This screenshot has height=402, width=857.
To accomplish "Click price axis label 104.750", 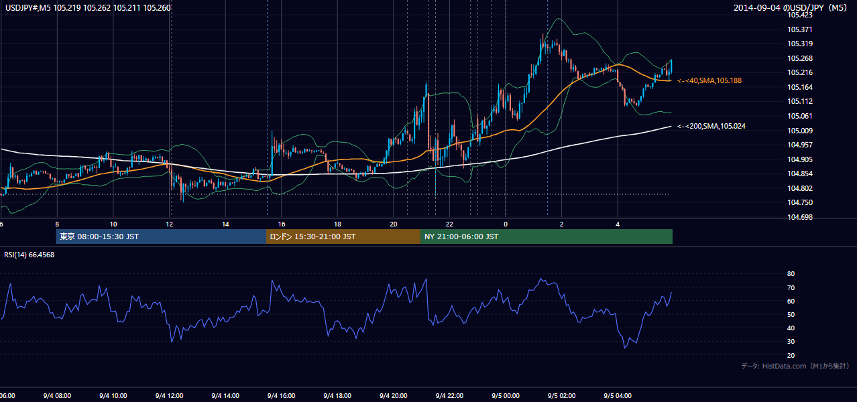I will coord(801,202).
